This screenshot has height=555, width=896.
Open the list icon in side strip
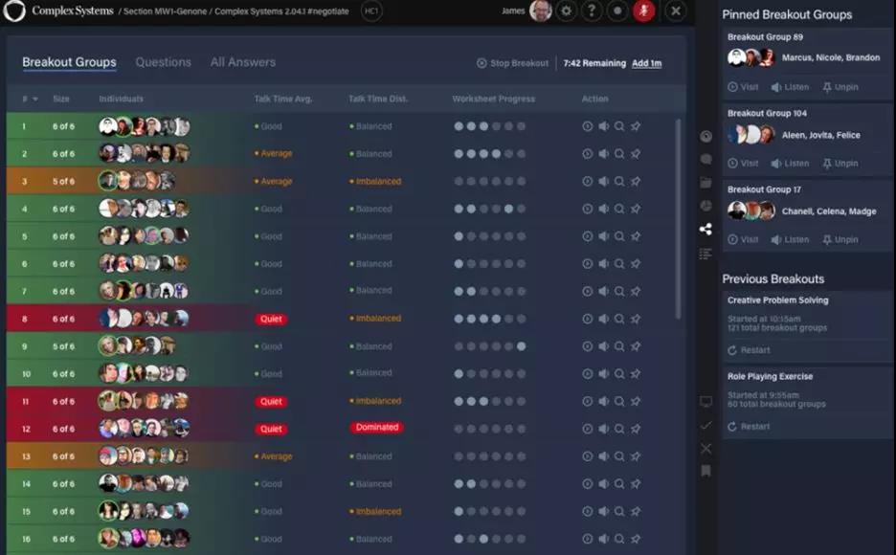tap(706, 254)
